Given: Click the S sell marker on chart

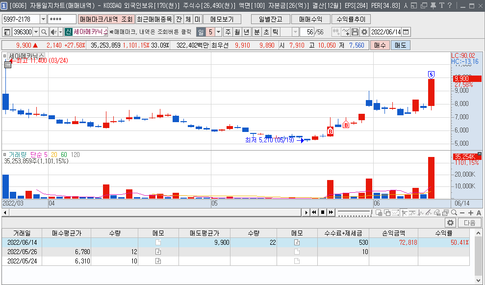Looking at the screenshot, I should [x=431, y=75].
